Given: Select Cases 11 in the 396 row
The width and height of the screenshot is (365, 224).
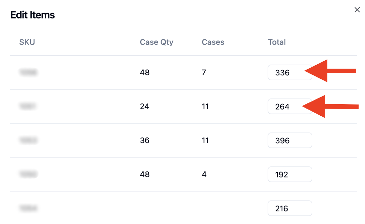Looking at the screenshot, I should click(x=205, y=140).
